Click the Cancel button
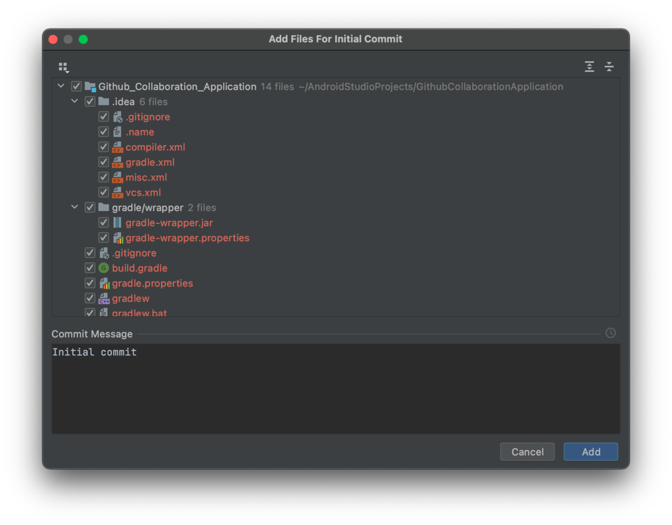672x525 pixels. (x=528, y=452)
